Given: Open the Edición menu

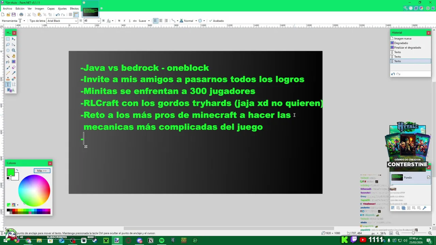Looking at the screenshot, I should (20, 9).
